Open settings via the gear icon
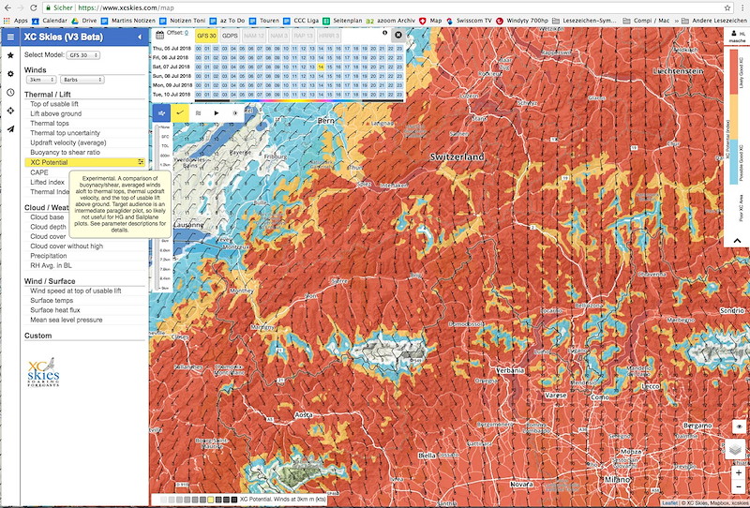 pyautogui.click(x=10, y=74)
